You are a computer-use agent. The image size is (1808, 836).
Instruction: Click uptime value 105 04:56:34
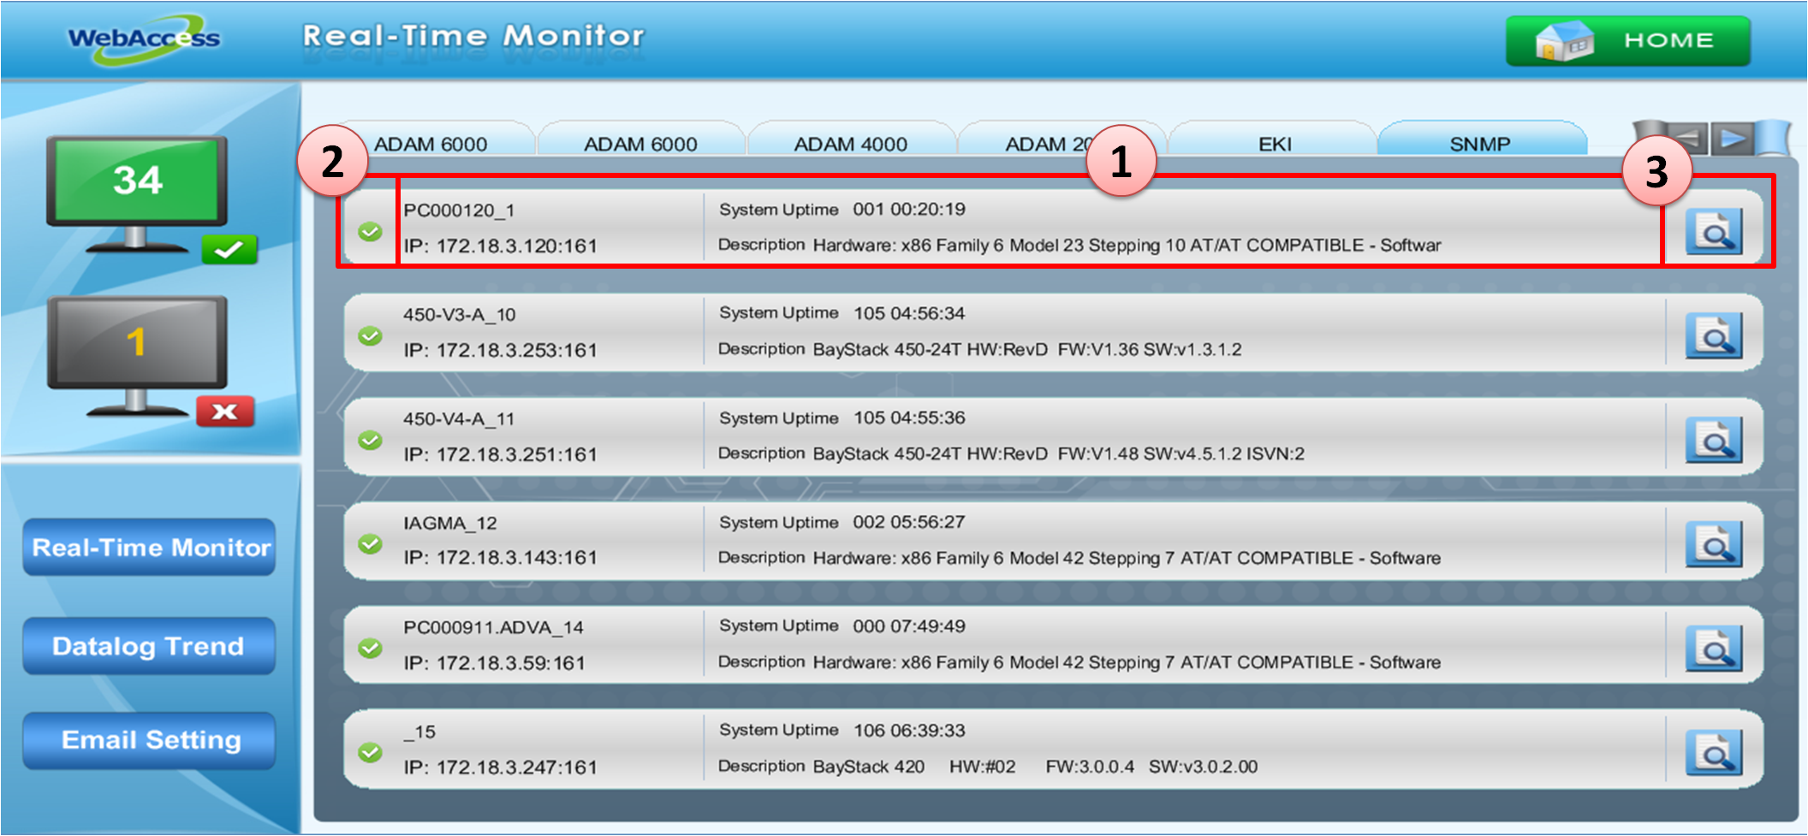click(x=909, y=314)
